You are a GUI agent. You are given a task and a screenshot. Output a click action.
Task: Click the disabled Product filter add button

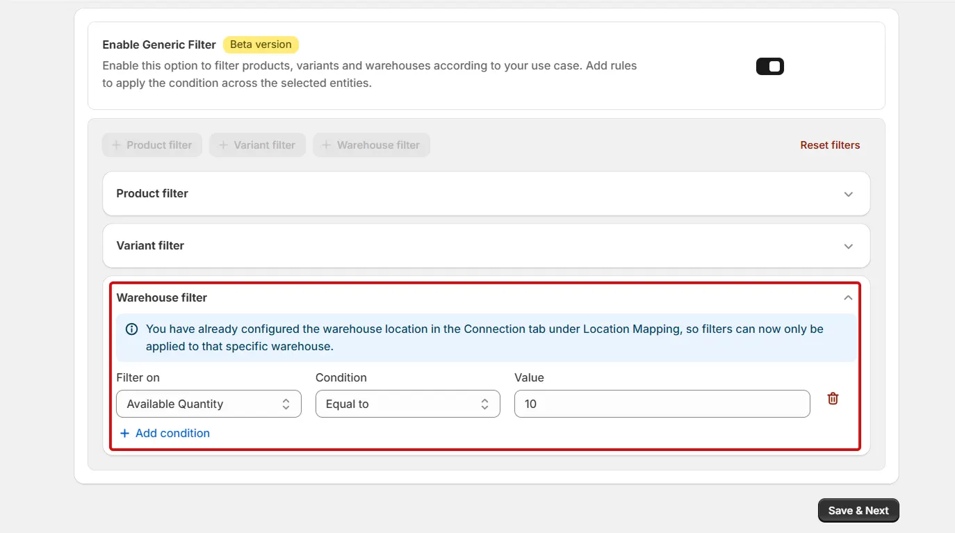coord(152,145)
